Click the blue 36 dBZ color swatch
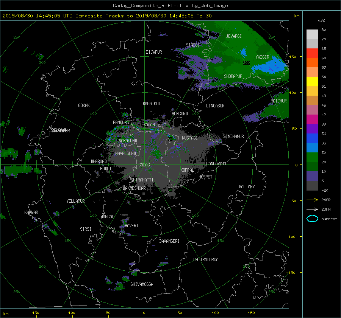Viewport: 341px width, 318px height. 312,138
